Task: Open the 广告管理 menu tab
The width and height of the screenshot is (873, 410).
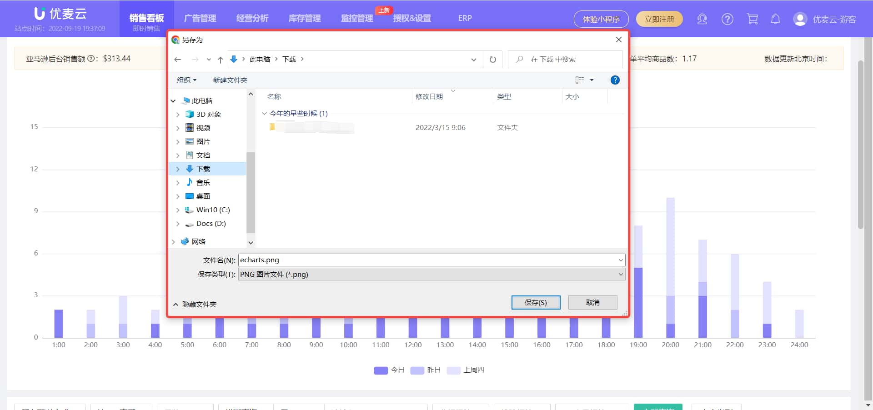Action: pos(200,18)
